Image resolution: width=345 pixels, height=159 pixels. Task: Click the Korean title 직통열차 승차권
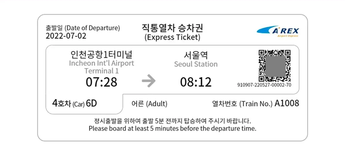point(172,28)
